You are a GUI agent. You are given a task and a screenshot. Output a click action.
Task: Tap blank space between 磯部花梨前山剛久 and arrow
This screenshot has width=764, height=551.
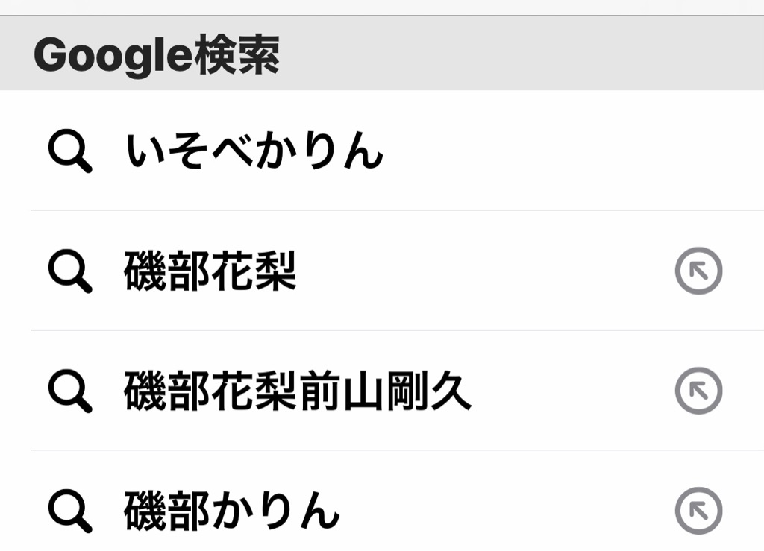[x=573, y=391]
